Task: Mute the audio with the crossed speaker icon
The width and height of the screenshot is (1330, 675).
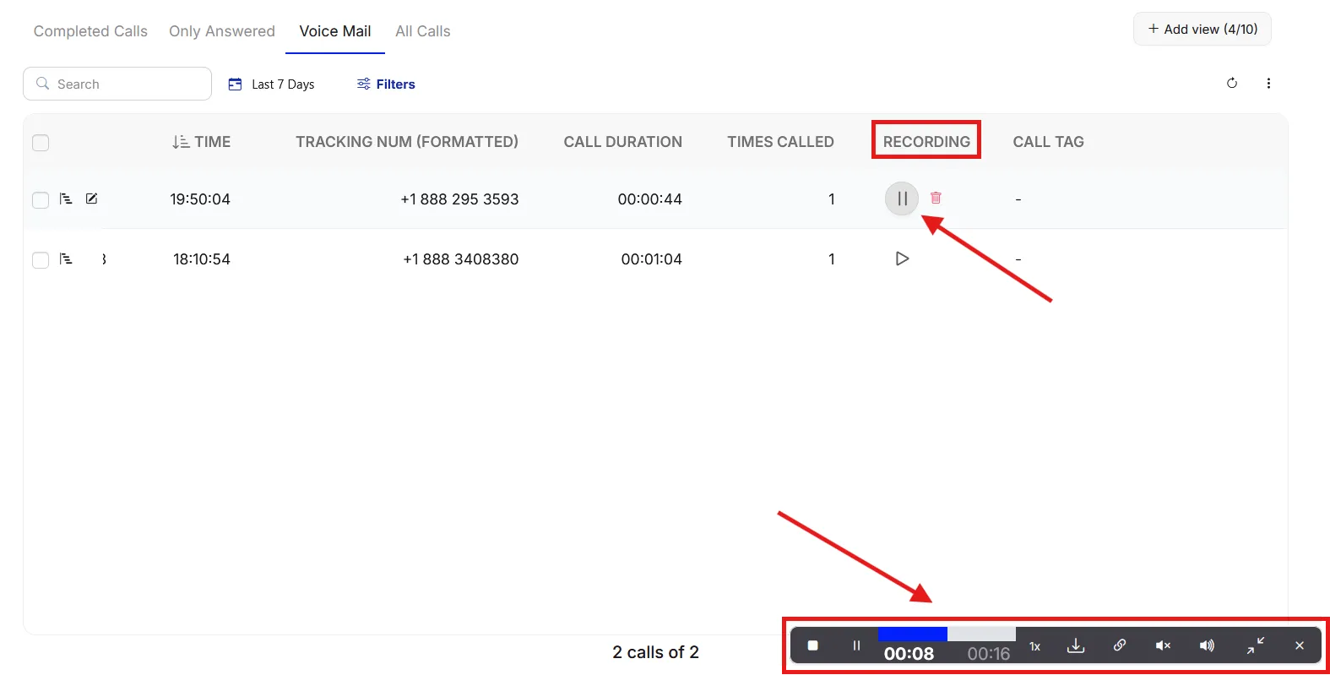Action: point(1163,645)
